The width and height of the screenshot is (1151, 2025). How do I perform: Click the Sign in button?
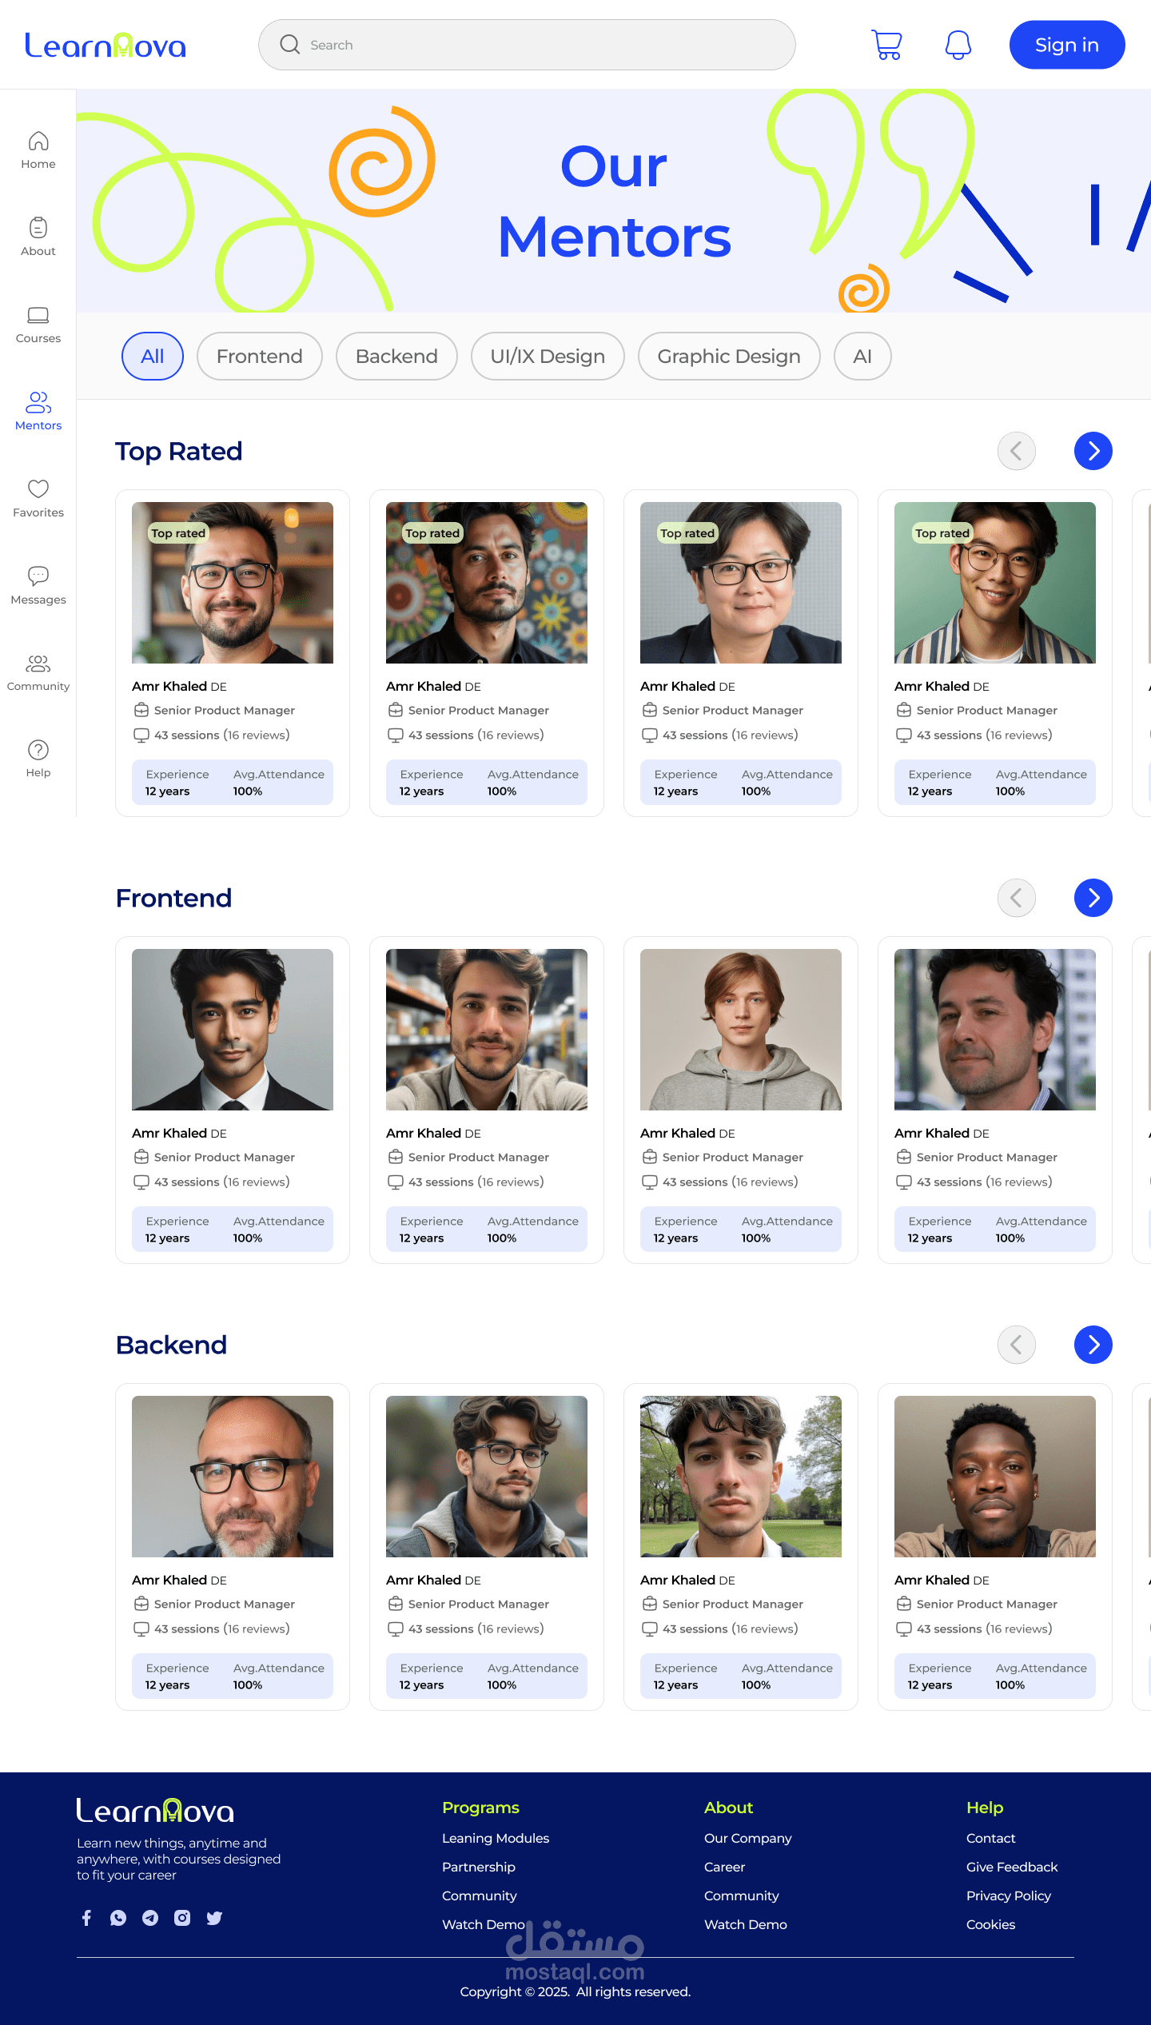tap(1067, 45)
